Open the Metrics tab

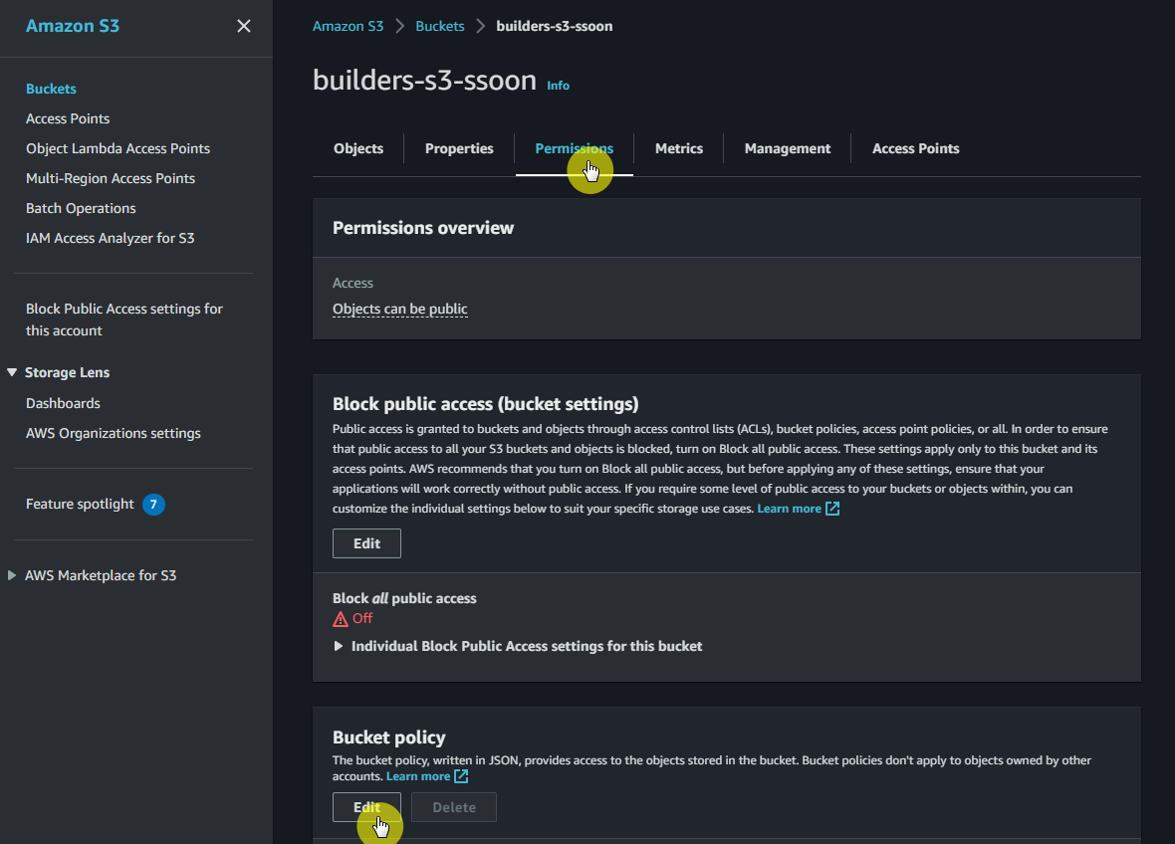[679, 148]
